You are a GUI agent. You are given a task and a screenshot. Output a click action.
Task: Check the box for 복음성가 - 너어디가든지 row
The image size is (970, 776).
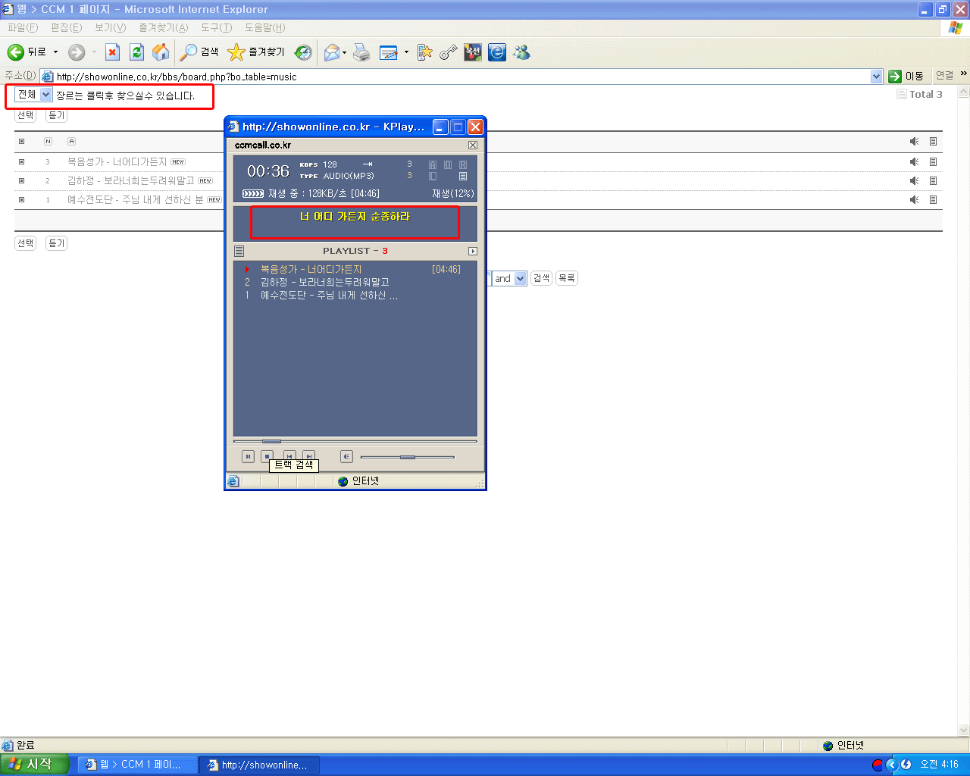coord(21,161)
